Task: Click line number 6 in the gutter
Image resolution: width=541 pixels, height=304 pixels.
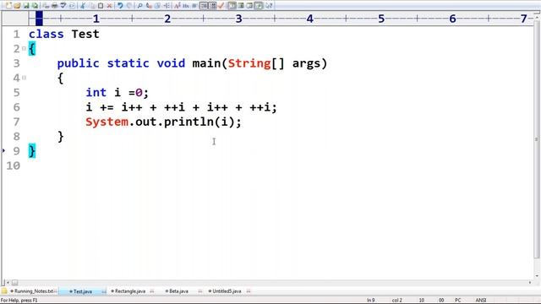Action: (17, 107)
